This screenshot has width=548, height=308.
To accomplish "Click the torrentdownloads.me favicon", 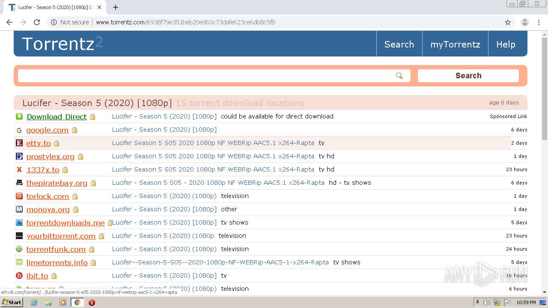I will tap(19, 223).
